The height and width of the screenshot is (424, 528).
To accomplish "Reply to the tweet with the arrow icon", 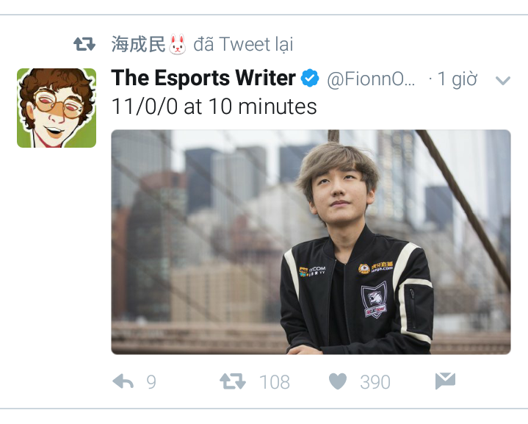I will coord(123,381).
